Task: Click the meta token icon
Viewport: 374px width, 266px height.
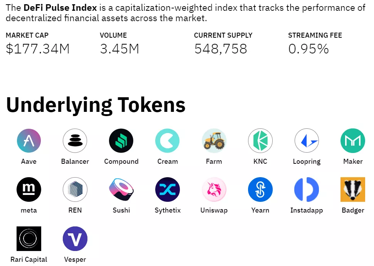Action: coord(29,190)
